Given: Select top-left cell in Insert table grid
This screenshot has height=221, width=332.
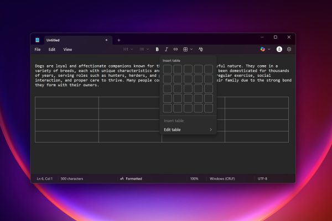Looking at the screenshot, I should coord(167,69).
